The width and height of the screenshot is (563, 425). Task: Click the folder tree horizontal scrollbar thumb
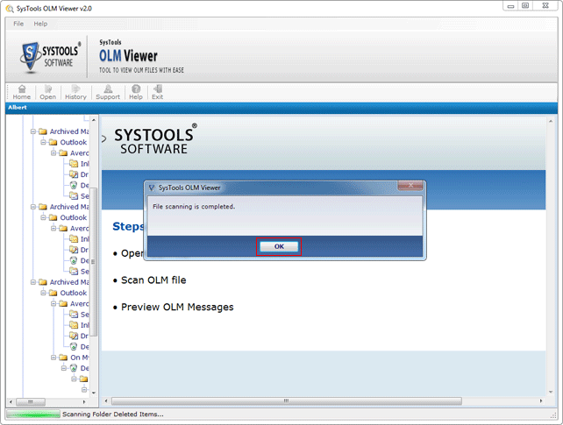[31, 401]
